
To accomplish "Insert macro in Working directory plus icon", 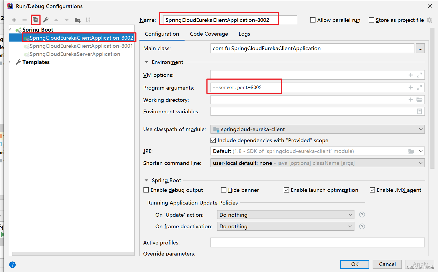I will 411,100.
